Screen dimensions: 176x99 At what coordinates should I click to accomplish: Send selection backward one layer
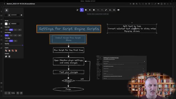[9, 51]
